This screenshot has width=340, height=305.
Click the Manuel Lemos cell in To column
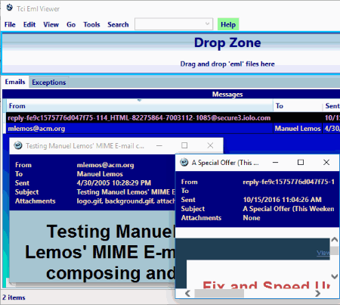[x=298, y=129]
